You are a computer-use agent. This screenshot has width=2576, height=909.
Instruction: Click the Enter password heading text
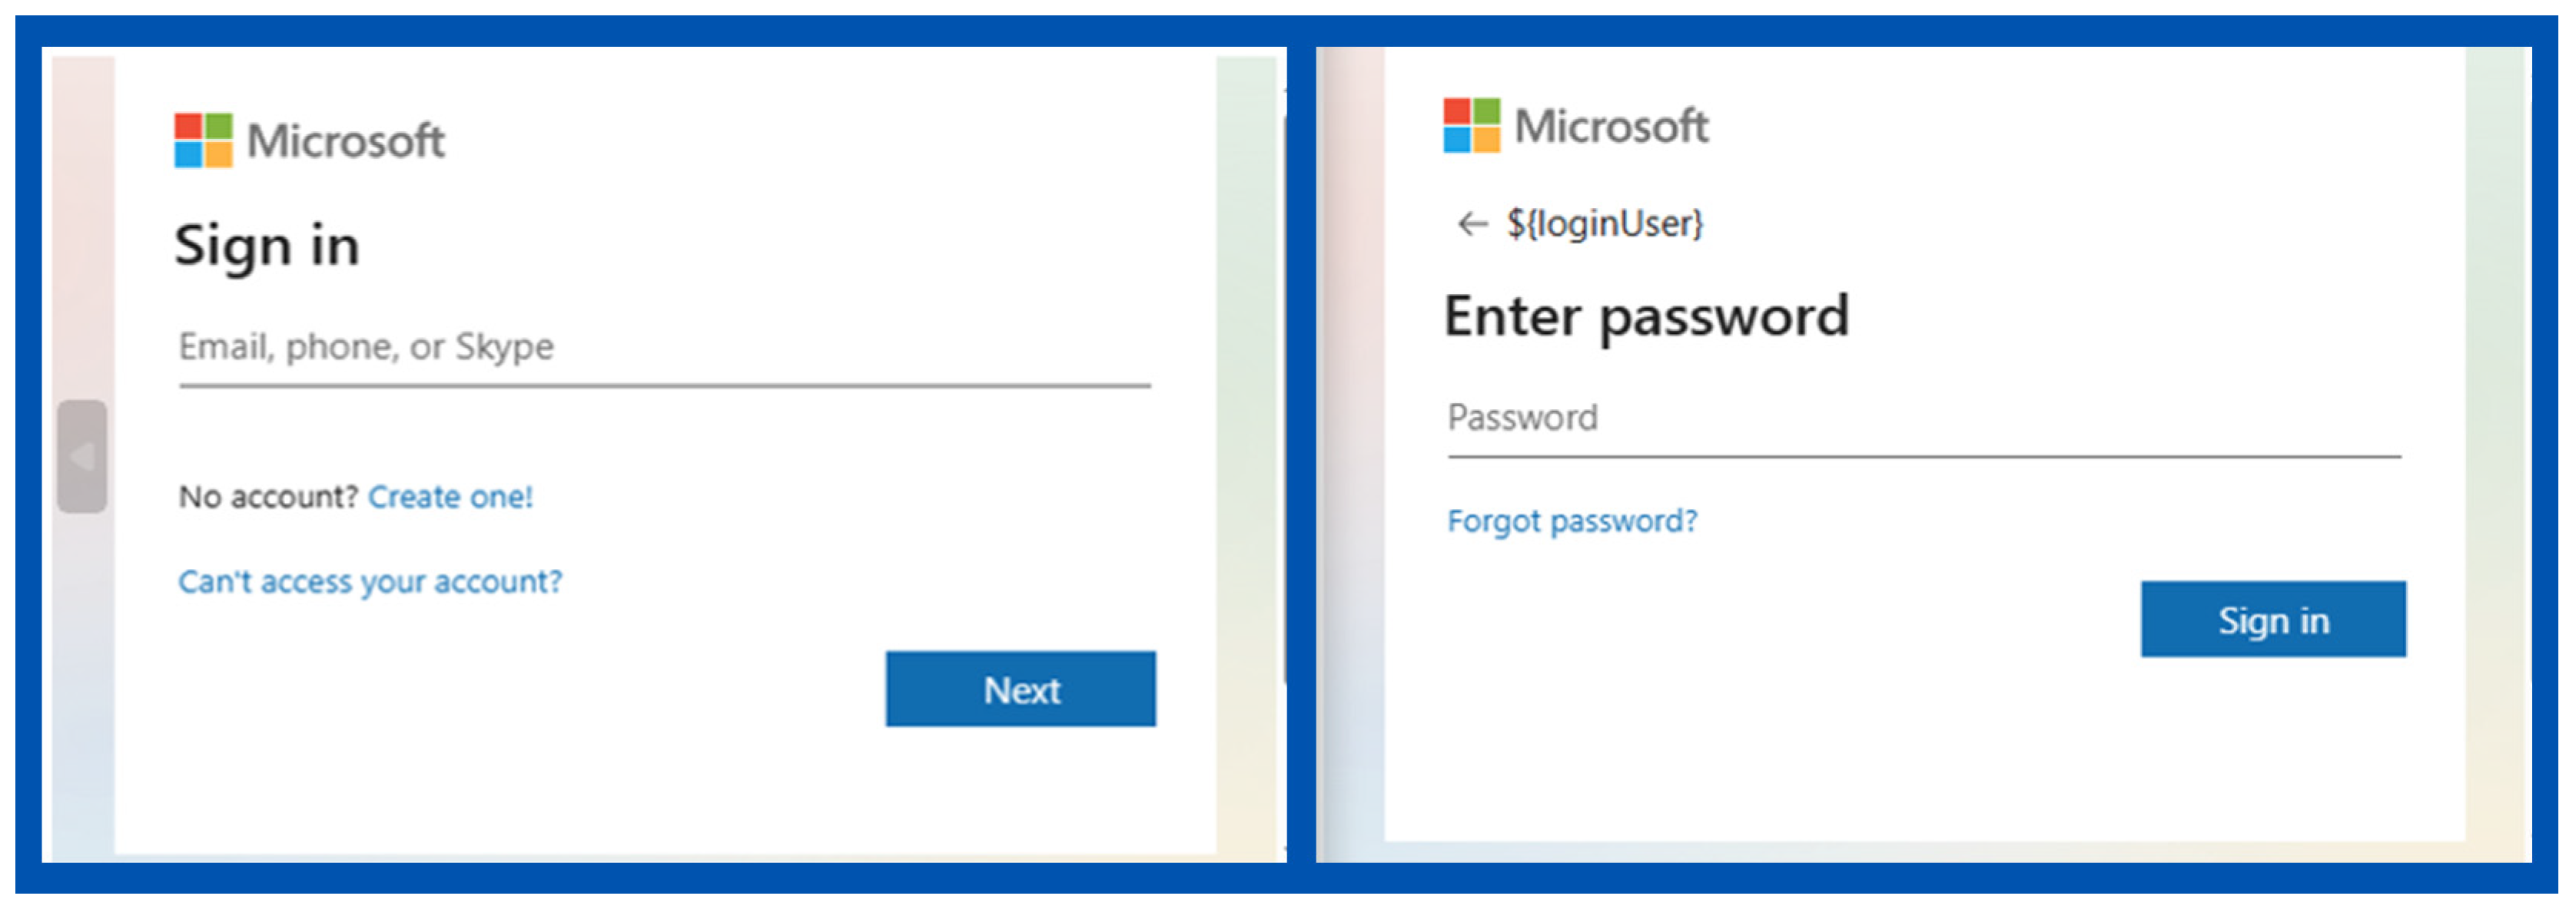click(x=1646, y=316)
